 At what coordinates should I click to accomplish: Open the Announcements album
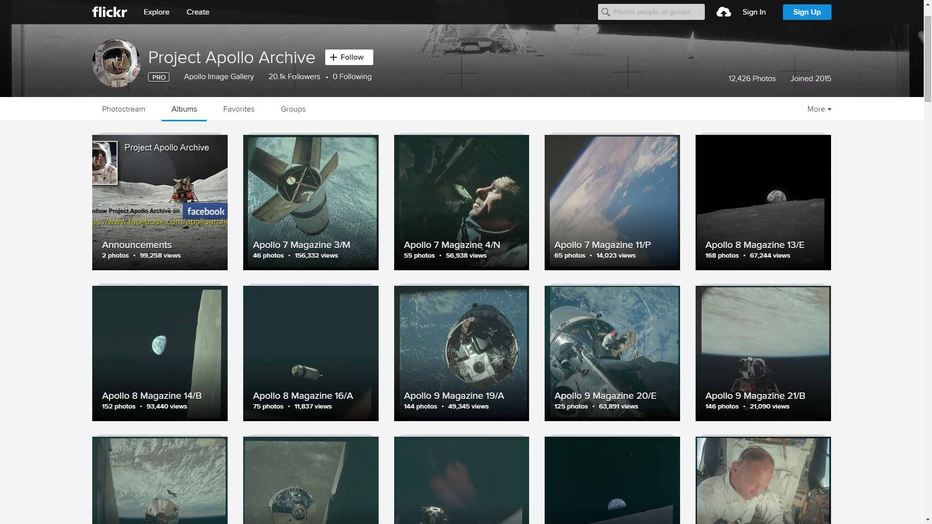coord(160,202)
